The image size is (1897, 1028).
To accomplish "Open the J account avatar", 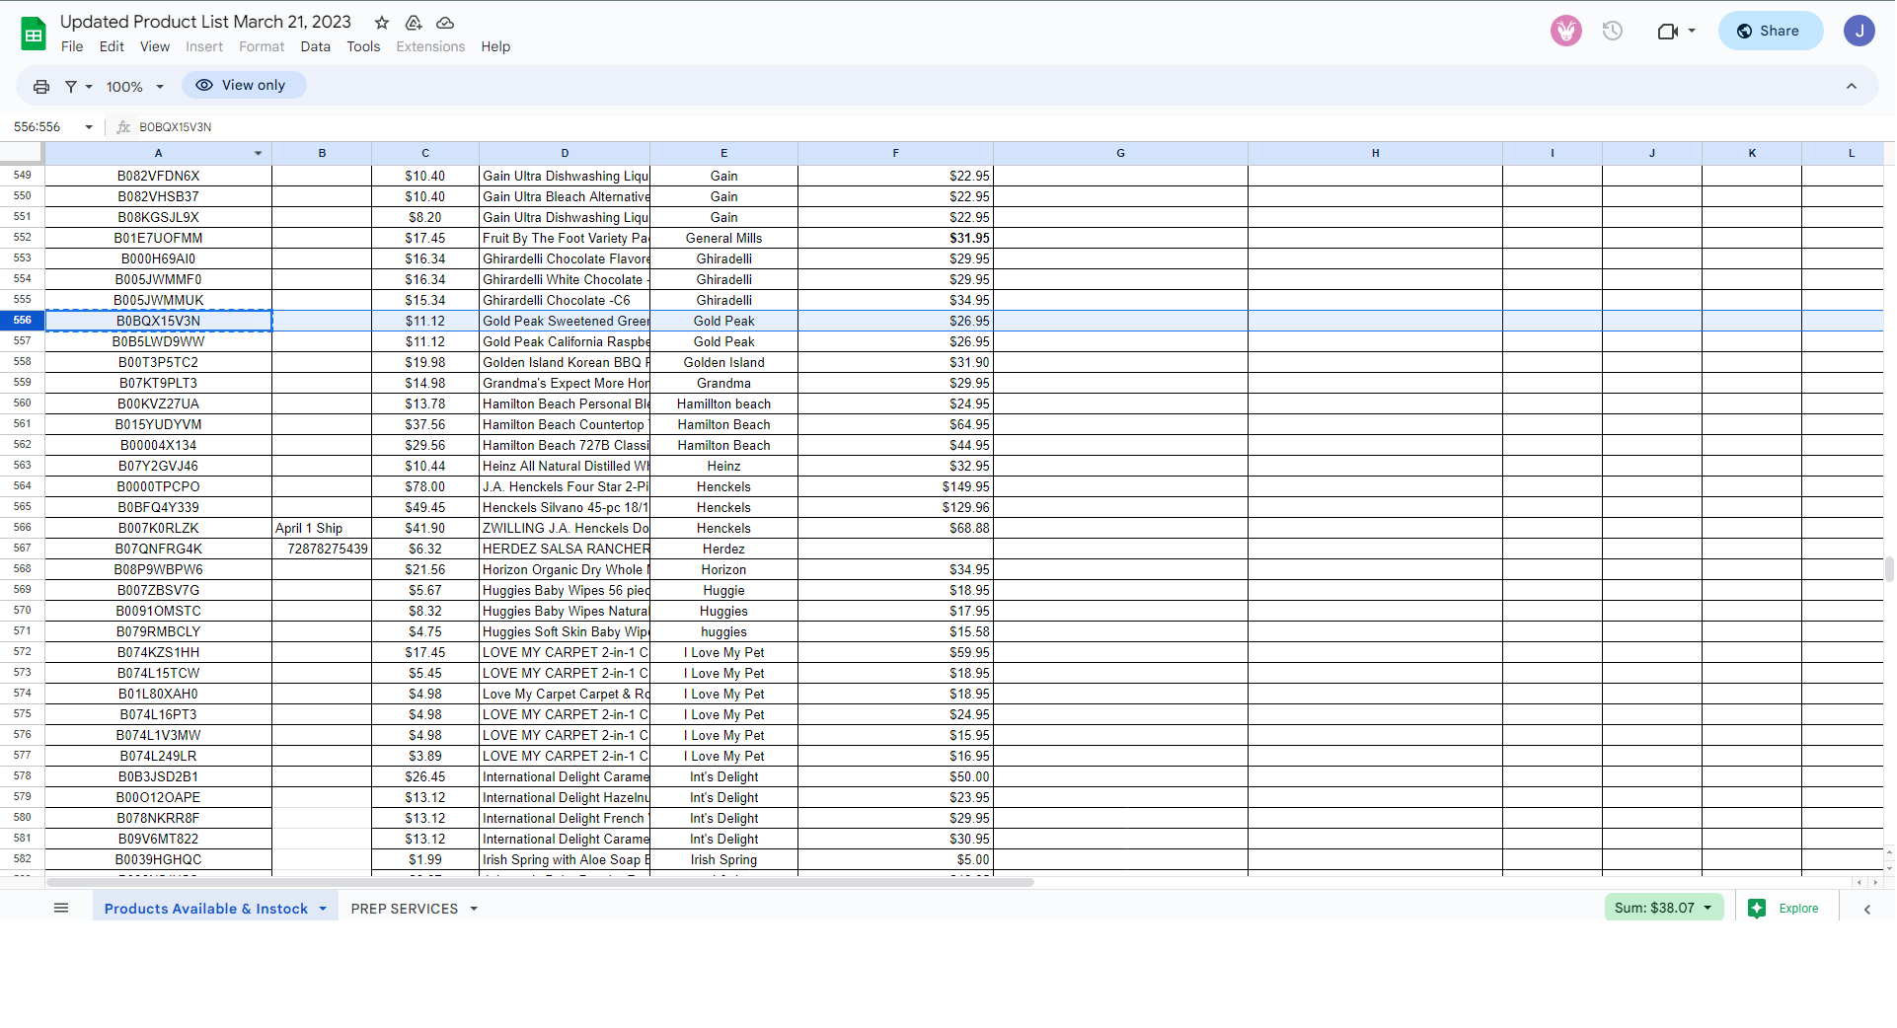I will point(1859,31).
